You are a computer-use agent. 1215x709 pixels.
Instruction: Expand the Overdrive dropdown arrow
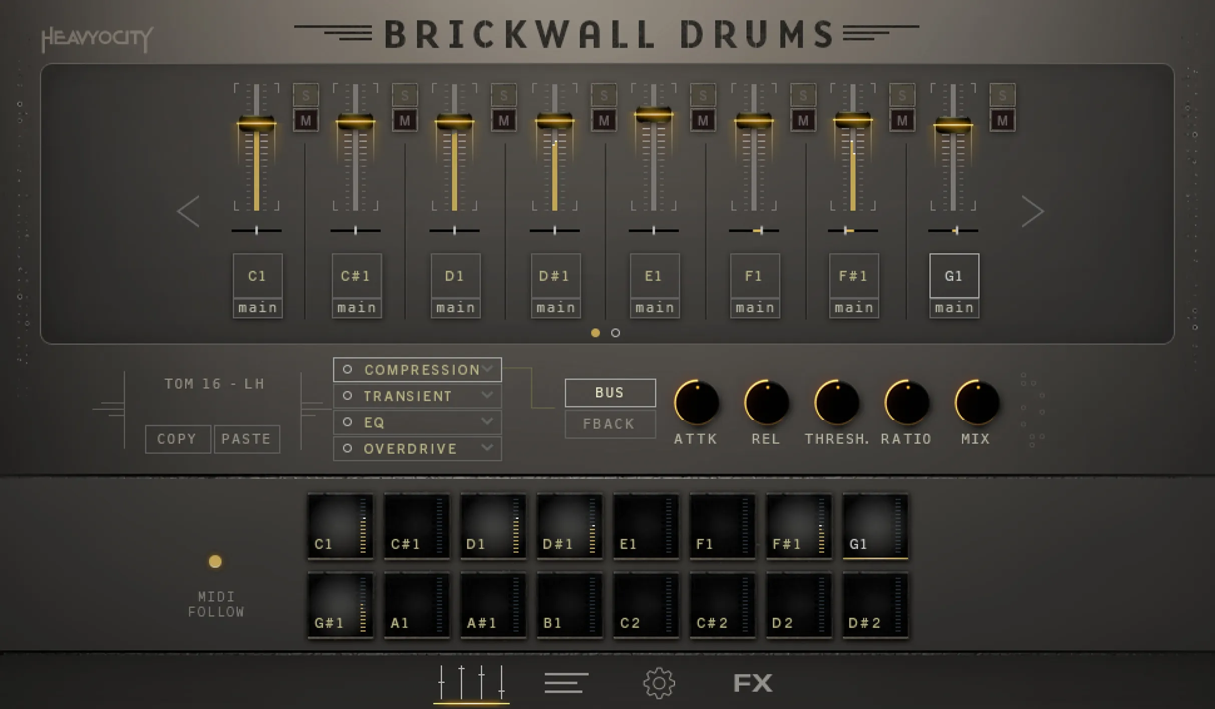click(487, 447)
